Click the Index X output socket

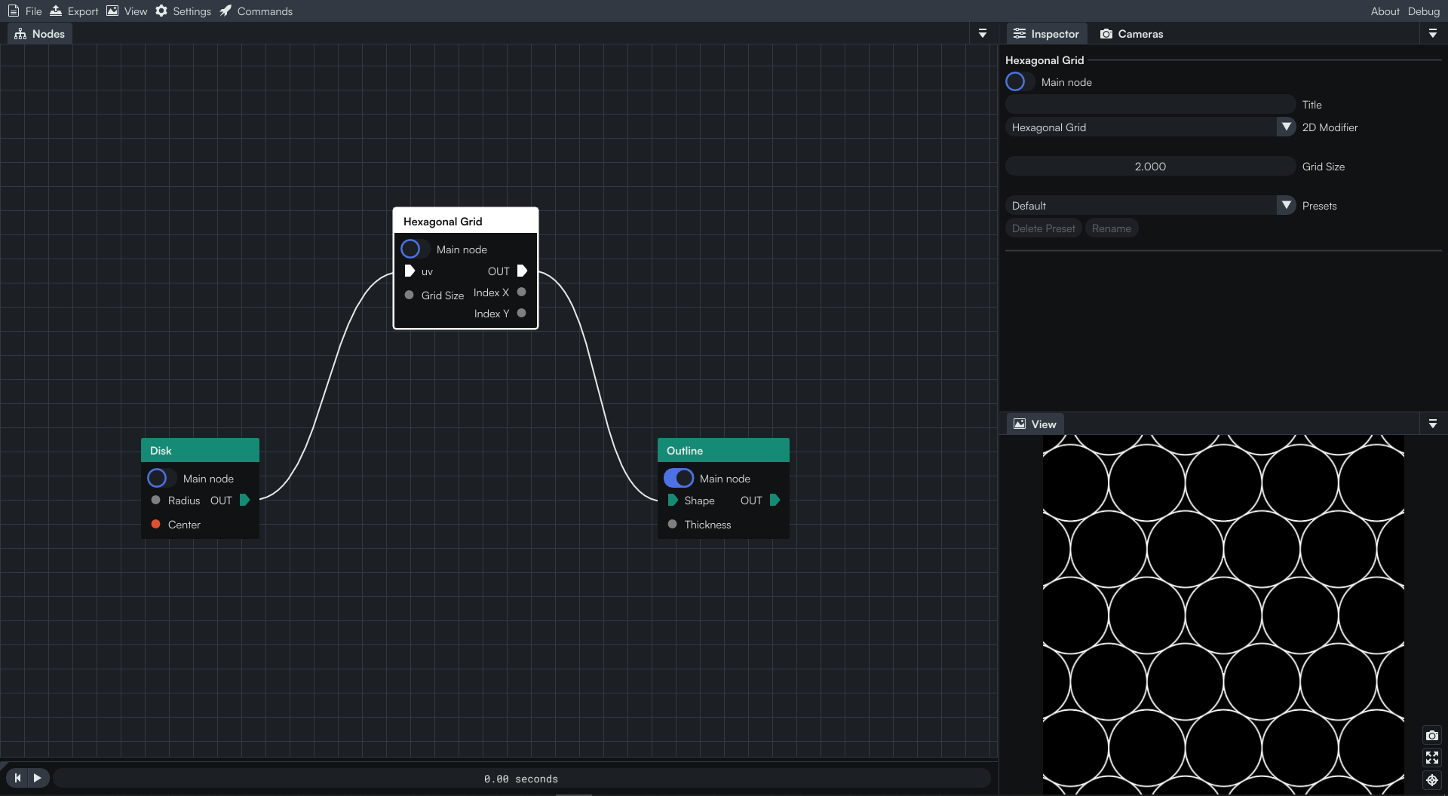[x=521, y=292]
